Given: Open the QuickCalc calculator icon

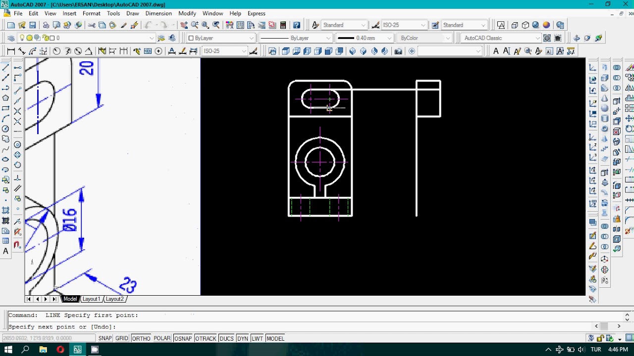Looking at the screenshot, I should pos(283,25).
